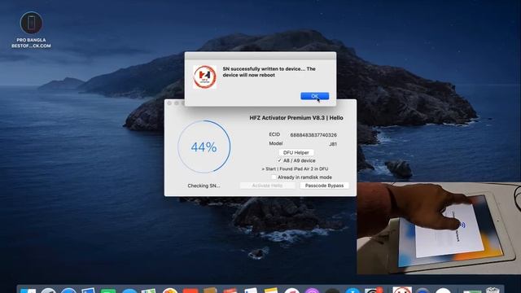
Task: Click the HFZ Activator Premium V8.3 title text
Action: pos(296,117)
